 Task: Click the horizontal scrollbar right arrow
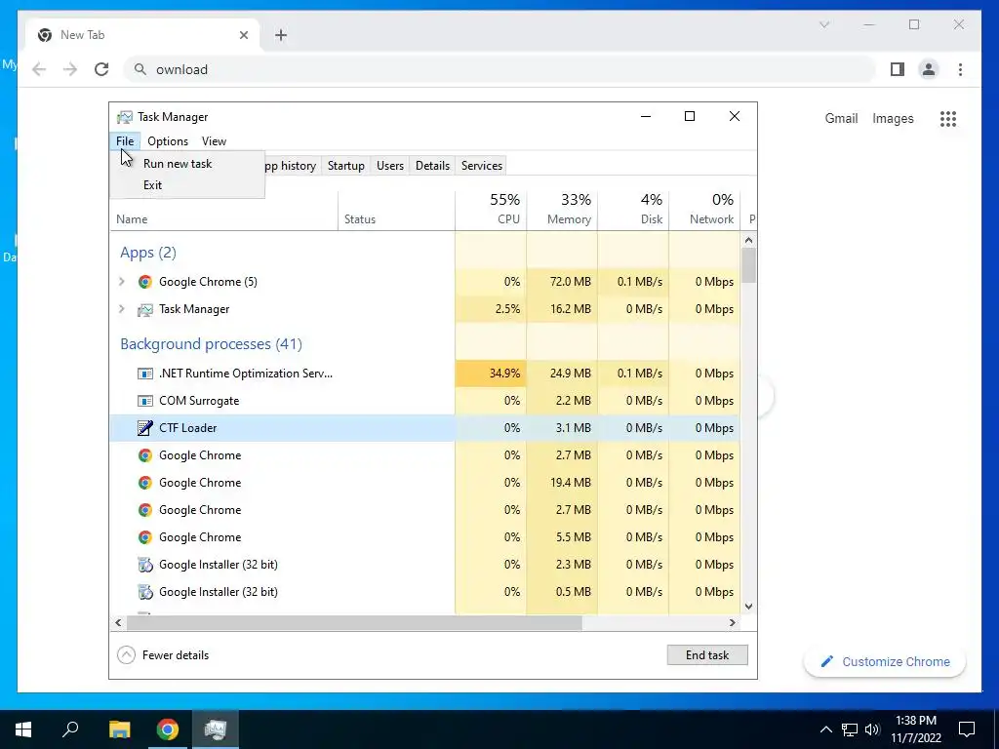(x=733, y=623)
